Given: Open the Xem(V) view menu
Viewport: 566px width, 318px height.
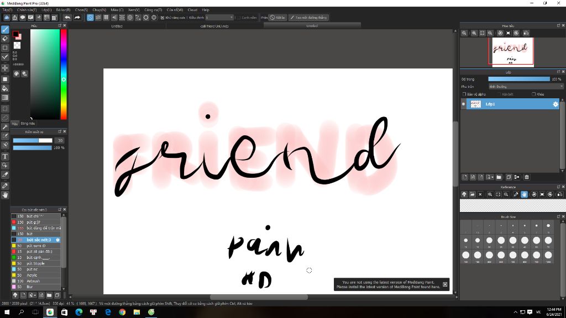Looking at the screenshot, I should click(x=134, y=10).
